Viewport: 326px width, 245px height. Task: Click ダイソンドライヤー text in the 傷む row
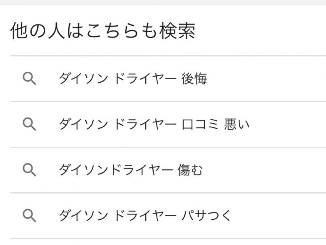click(116, 170)
